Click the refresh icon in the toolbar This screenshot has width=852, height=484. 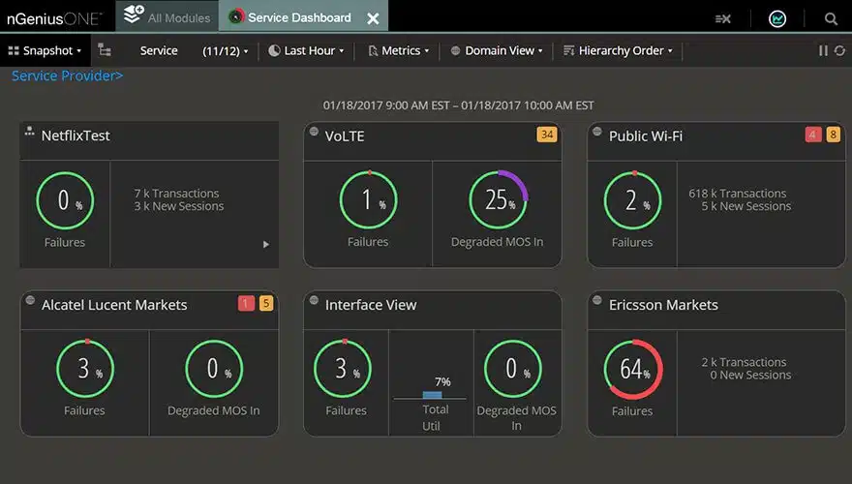(x=840, y=50)
